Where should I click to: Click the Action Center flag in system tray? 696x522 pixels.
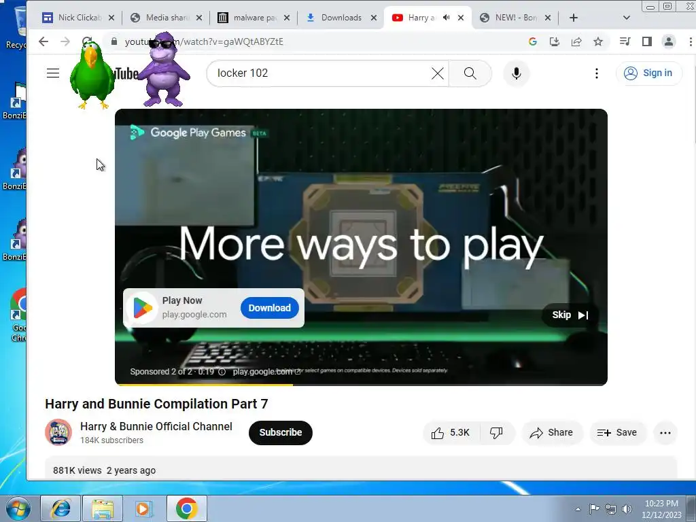pos(594,509)
